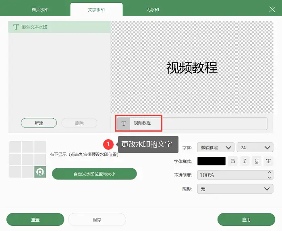This screenshot has height=231, width=282.
Task: Click the 删除 button
Action: (79, 123)
